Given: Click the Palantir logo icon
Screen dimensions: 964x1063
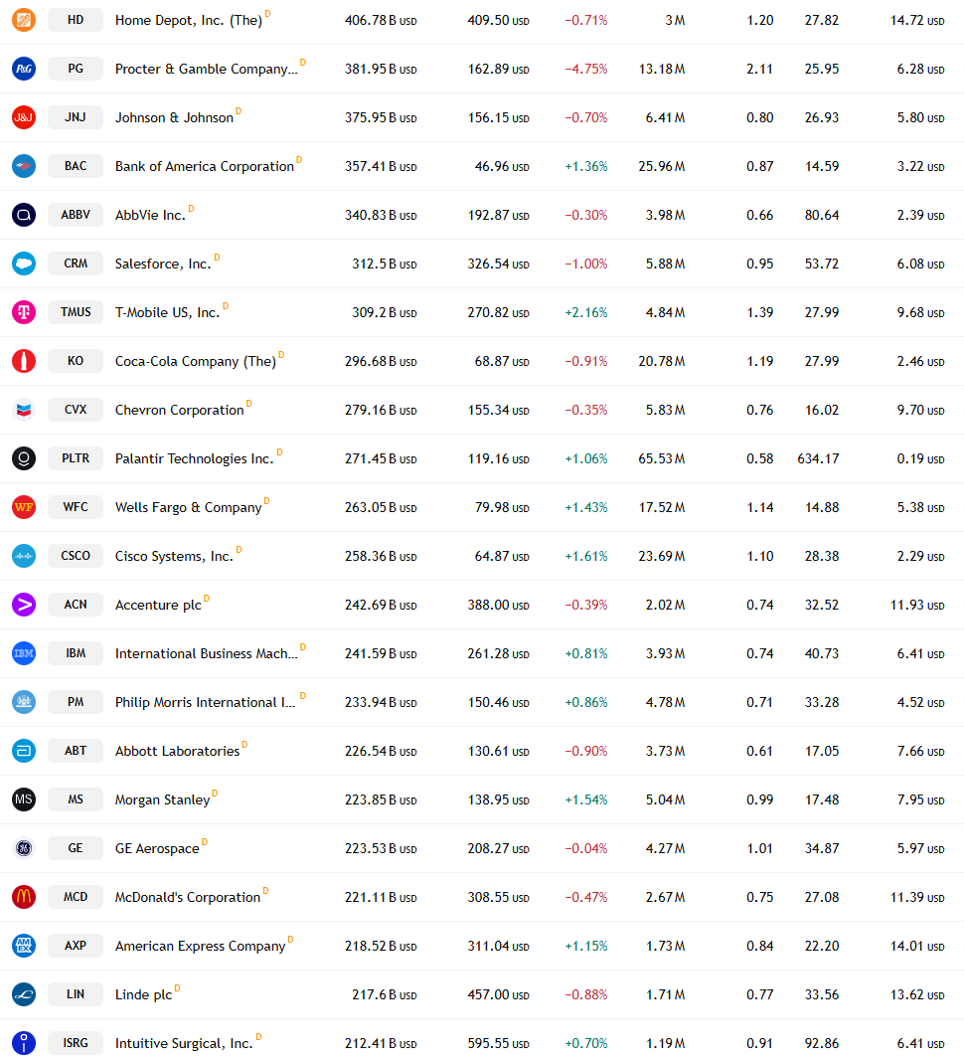Looking at the screenshot, I should (24, 458).
